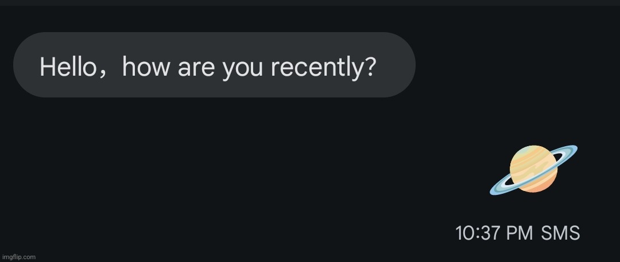Click the lower-left tip of Saturn's ring

coord(495,191)
